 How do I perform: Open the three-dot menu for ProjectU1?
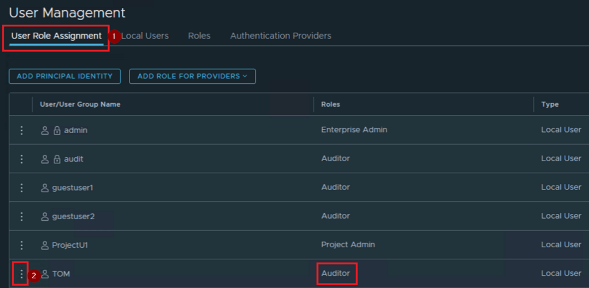[21, 245]
